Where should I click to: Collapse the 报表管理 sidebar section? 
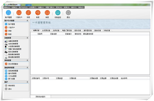pyautogui.click(x=27, y=60)
